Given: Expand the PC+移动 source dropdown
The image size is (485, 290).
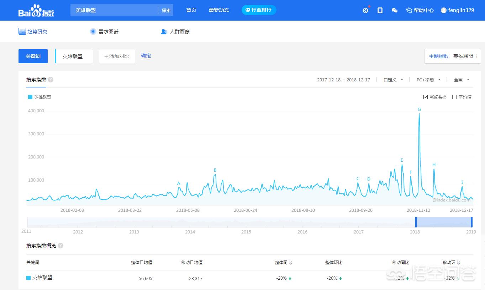Looking at the screenshot, I should [428, 80].
